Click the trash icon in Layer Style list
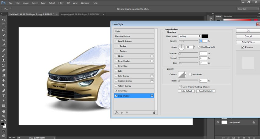Image resolution: width=260 pixels, height=139 pixels. [x=154, y=112]
